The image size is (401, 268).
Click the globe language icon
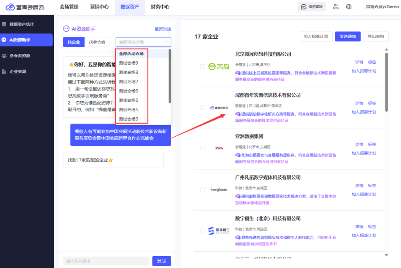point(349,7)
